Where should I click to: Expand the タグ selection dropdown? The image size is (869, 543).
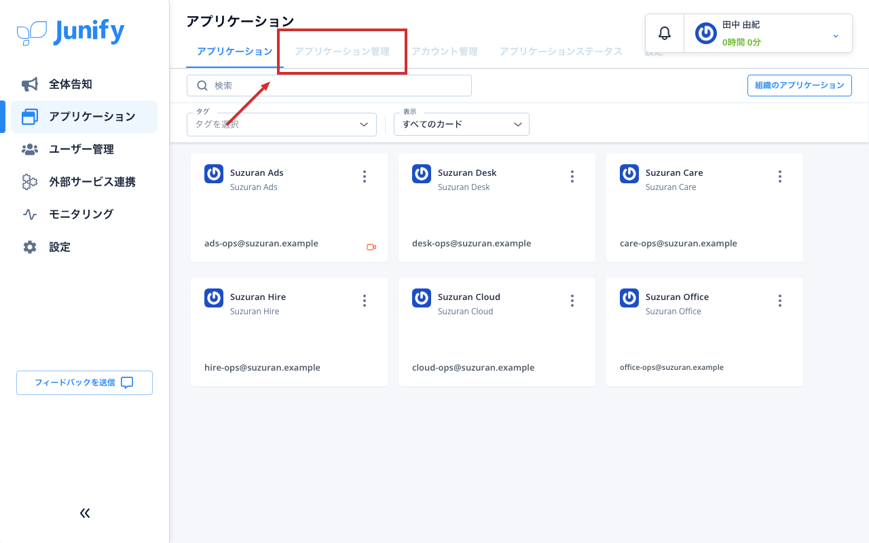pos(282,124)
